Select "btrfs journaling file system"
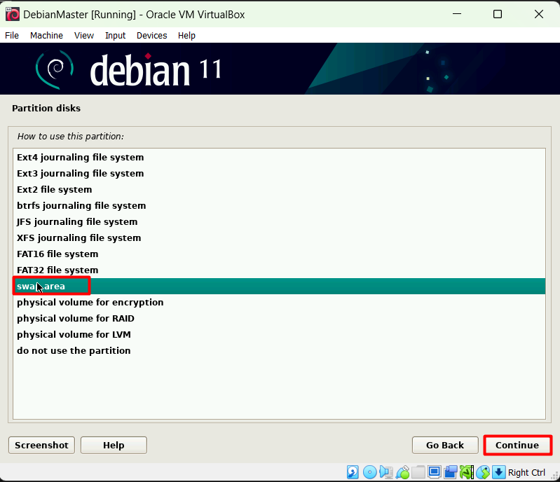560x482 pixels. pos(279,205)
